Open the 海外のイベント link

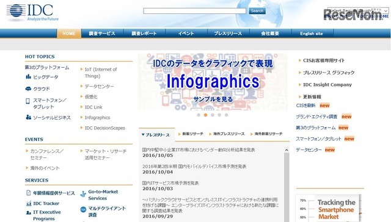(x=45, y=168)
